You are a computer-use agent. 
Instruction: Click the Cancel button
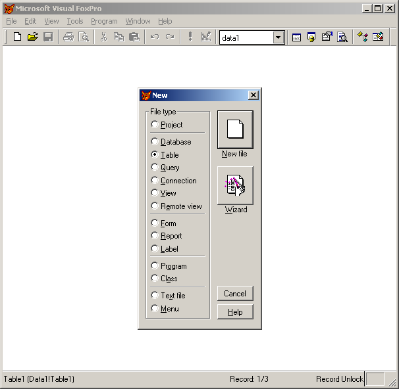(x=235, y=294)
